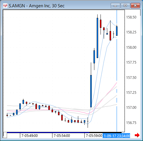Click the 156.75 price scale label
Screen dimensions: 143x141
131,123
